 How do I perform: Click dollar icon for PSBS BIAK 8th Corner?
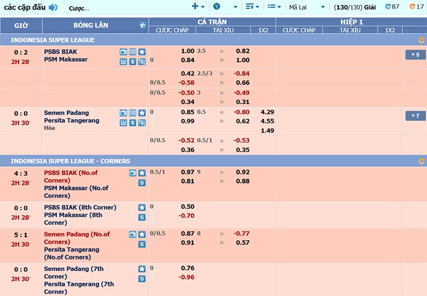[142, 218]
